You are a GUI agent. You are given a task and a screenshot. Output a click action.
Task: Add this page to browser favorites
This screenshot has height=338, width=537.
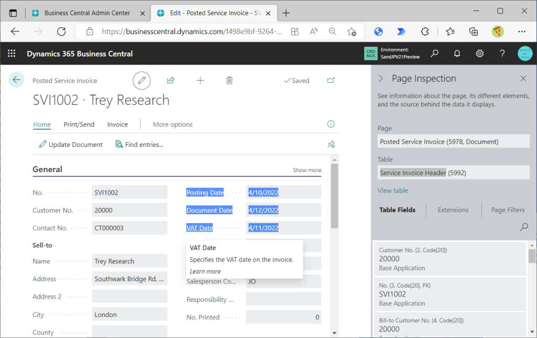tap(351, 31)
